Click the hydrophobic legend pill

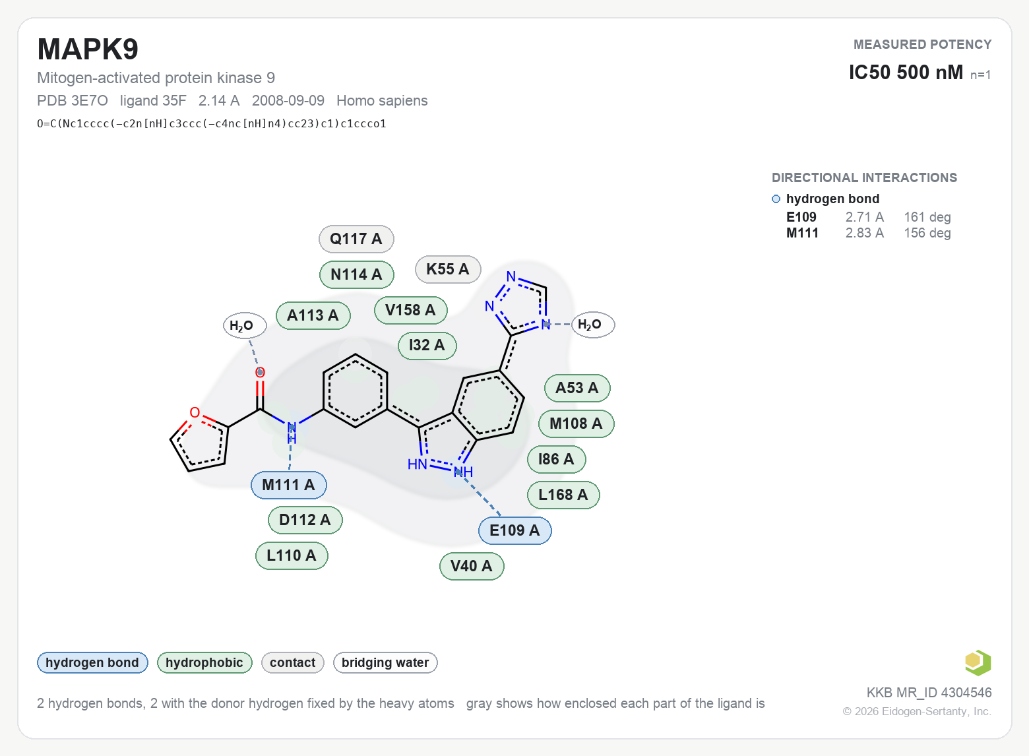click(204, 662)
